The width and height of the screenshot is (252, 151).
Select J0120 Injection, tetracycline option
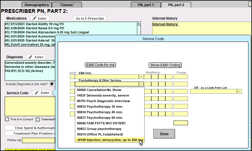pos(109,140)
